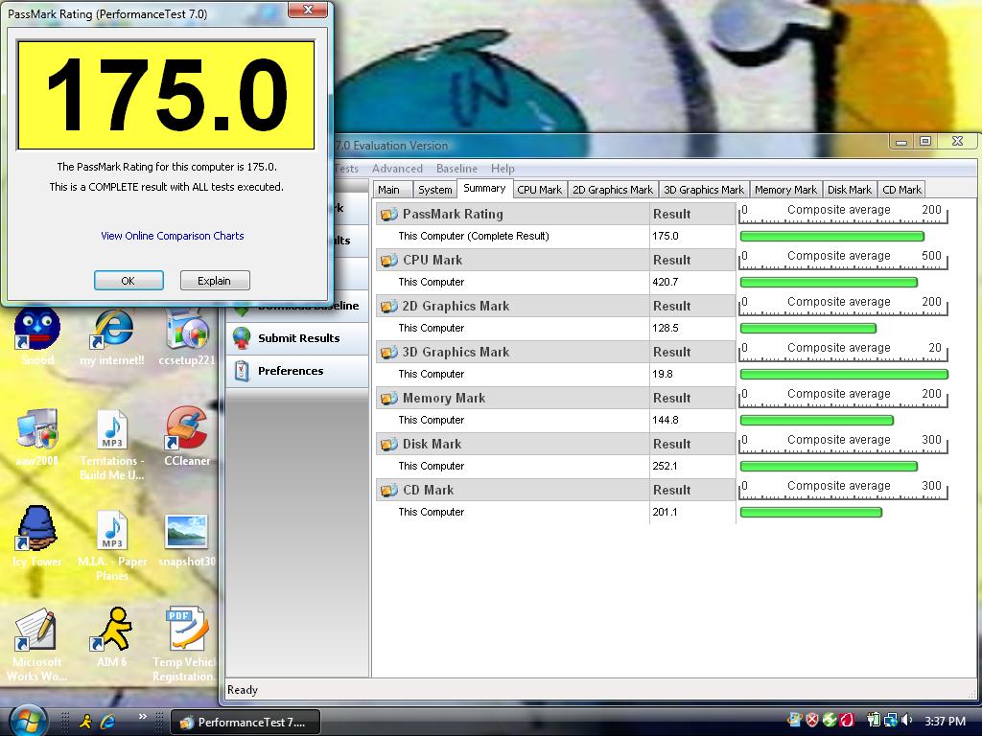982x736 pixels.
Task: Select the aaw2008 desktop icon
Action: coord(37,429)
